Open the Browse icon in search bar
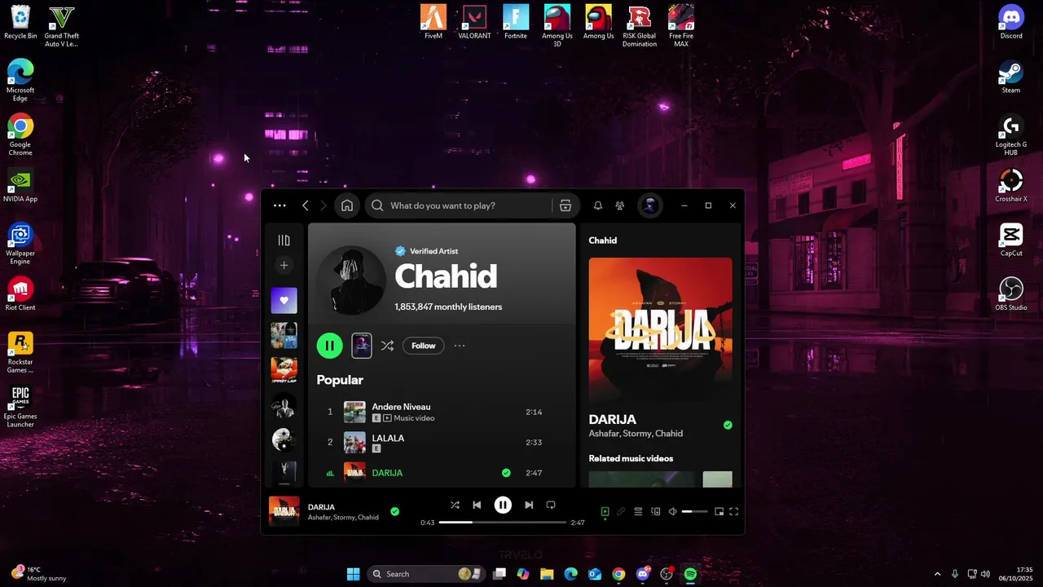This screenshot has width=1043, height=587. (x=566, y=205)
